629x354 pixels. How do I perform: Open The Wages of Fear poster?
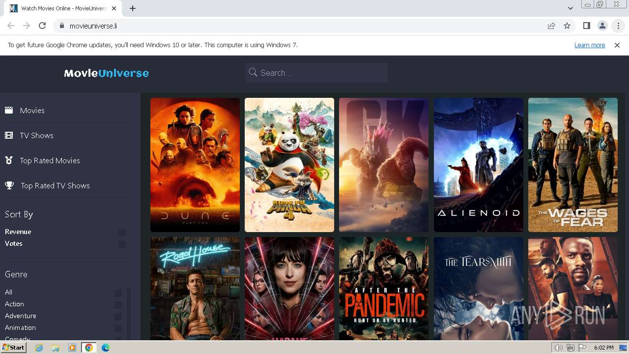(573, 165)
